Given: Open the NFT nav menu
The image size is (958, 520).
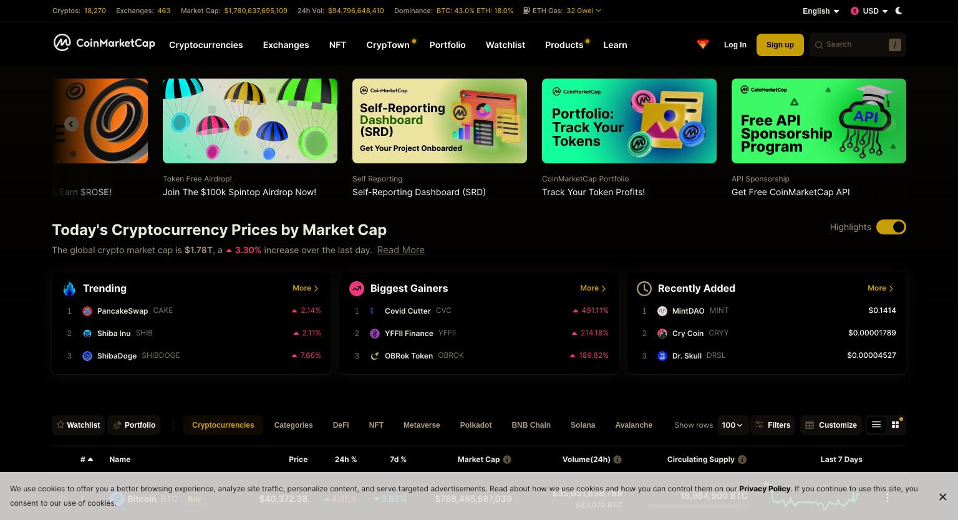Looking at the screenshot, I should point(337,45).
